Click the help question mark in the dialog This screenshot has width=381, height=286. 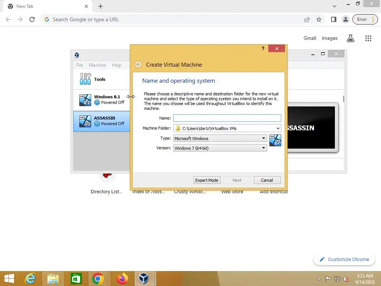tap(263, 48)
